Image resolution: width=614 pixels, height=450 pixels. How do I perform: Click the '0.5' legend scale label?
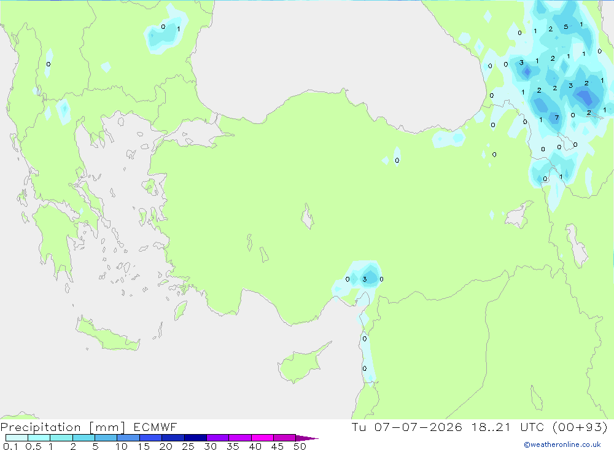[33, 446]
